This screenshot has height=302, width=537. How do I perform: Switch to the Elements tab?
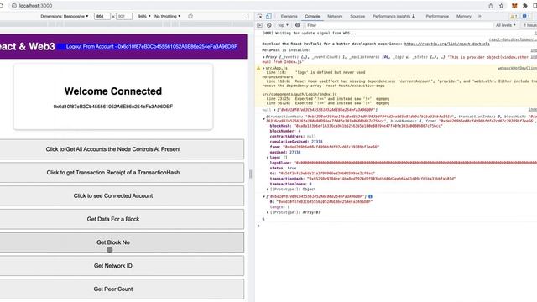pos(289,16)
